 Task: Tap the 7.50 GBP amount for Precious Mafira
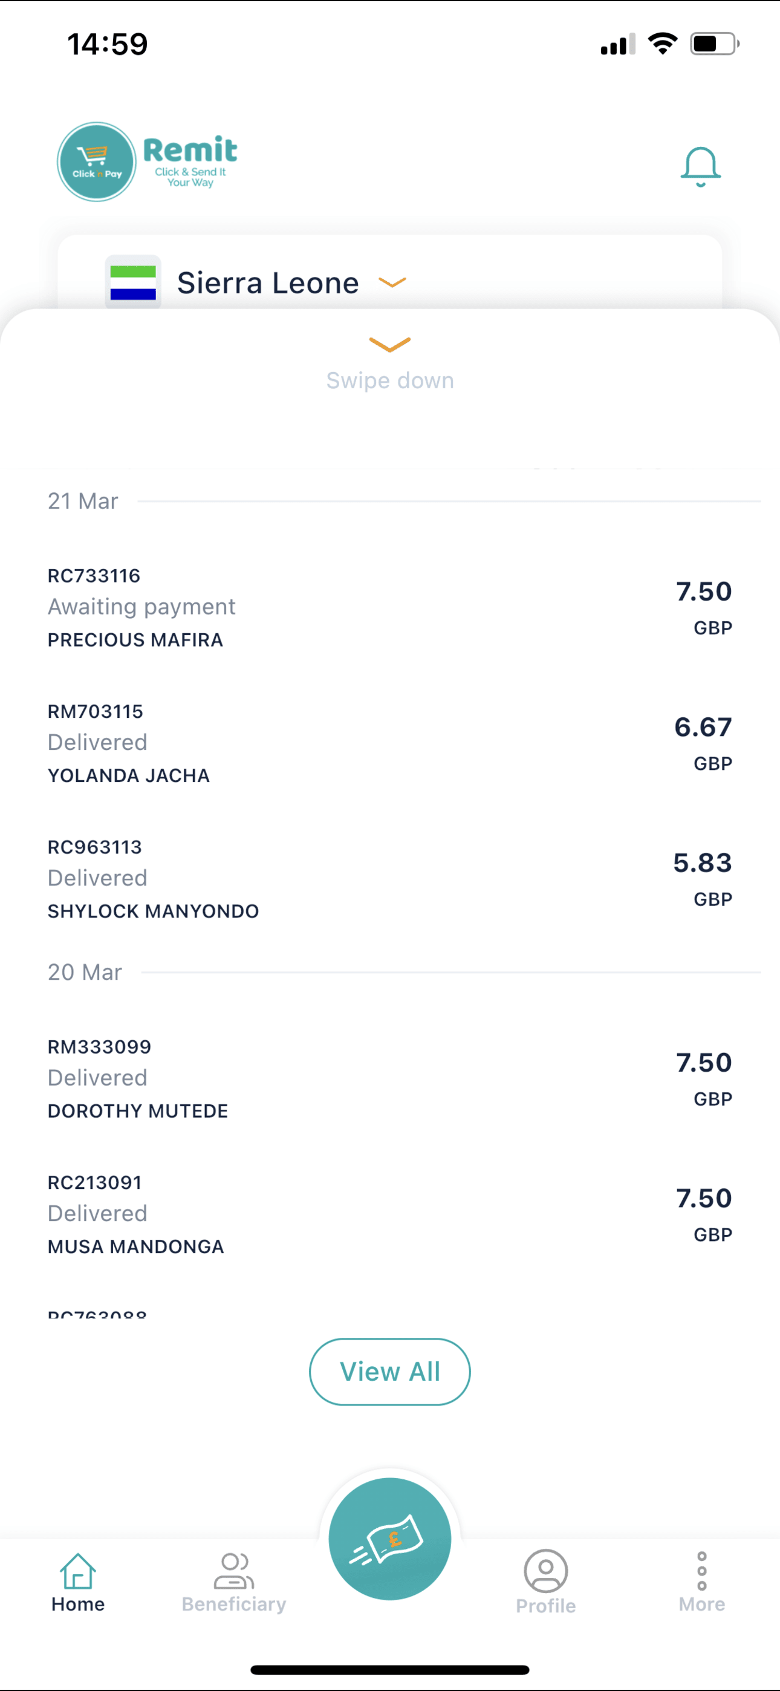[704, 608]
